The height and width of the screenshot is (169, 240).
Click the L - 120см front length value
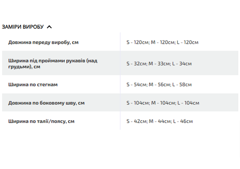(187, 42)
